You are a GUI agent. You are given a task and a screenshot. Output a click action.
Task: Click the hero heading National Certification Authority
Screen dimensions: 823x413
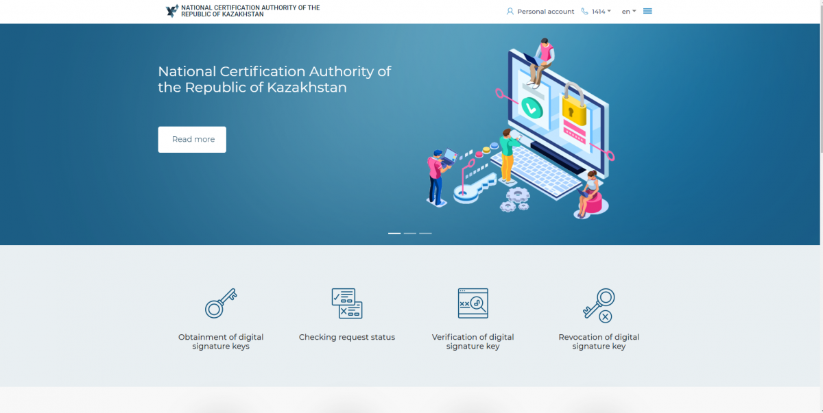274,79
